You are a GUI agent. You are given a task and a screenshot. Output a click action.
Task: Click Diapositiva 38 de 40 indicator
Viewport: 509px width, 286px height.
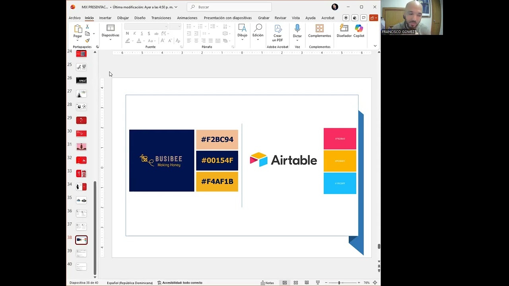point(84,283)
